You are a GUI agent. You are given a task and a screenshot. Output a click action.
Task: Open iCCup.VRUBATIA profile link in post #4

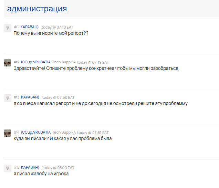click(36, 132)
